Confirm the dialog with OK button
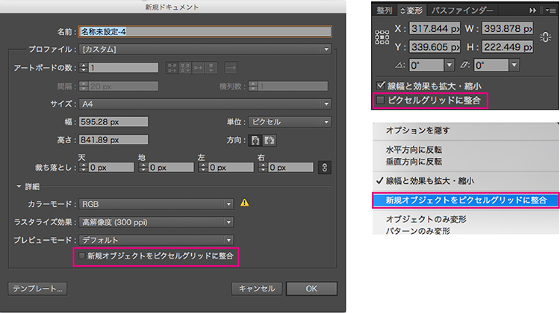The width and height of the screenshot is (560, 313). tap(311, 288)
